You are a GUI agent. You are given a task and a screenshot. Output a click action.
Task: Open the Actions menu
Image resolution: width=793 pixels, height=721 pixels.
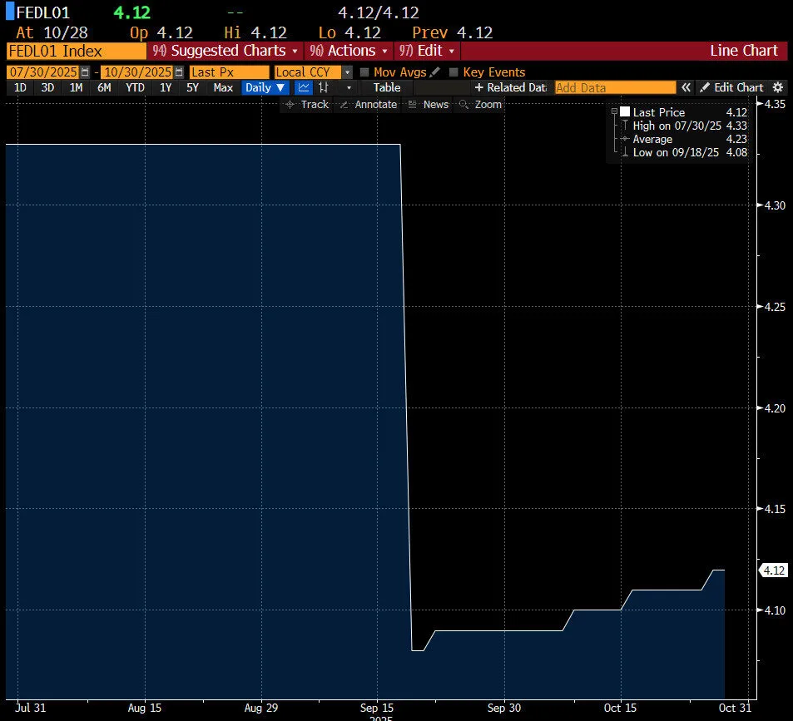[x=349, y=51]
